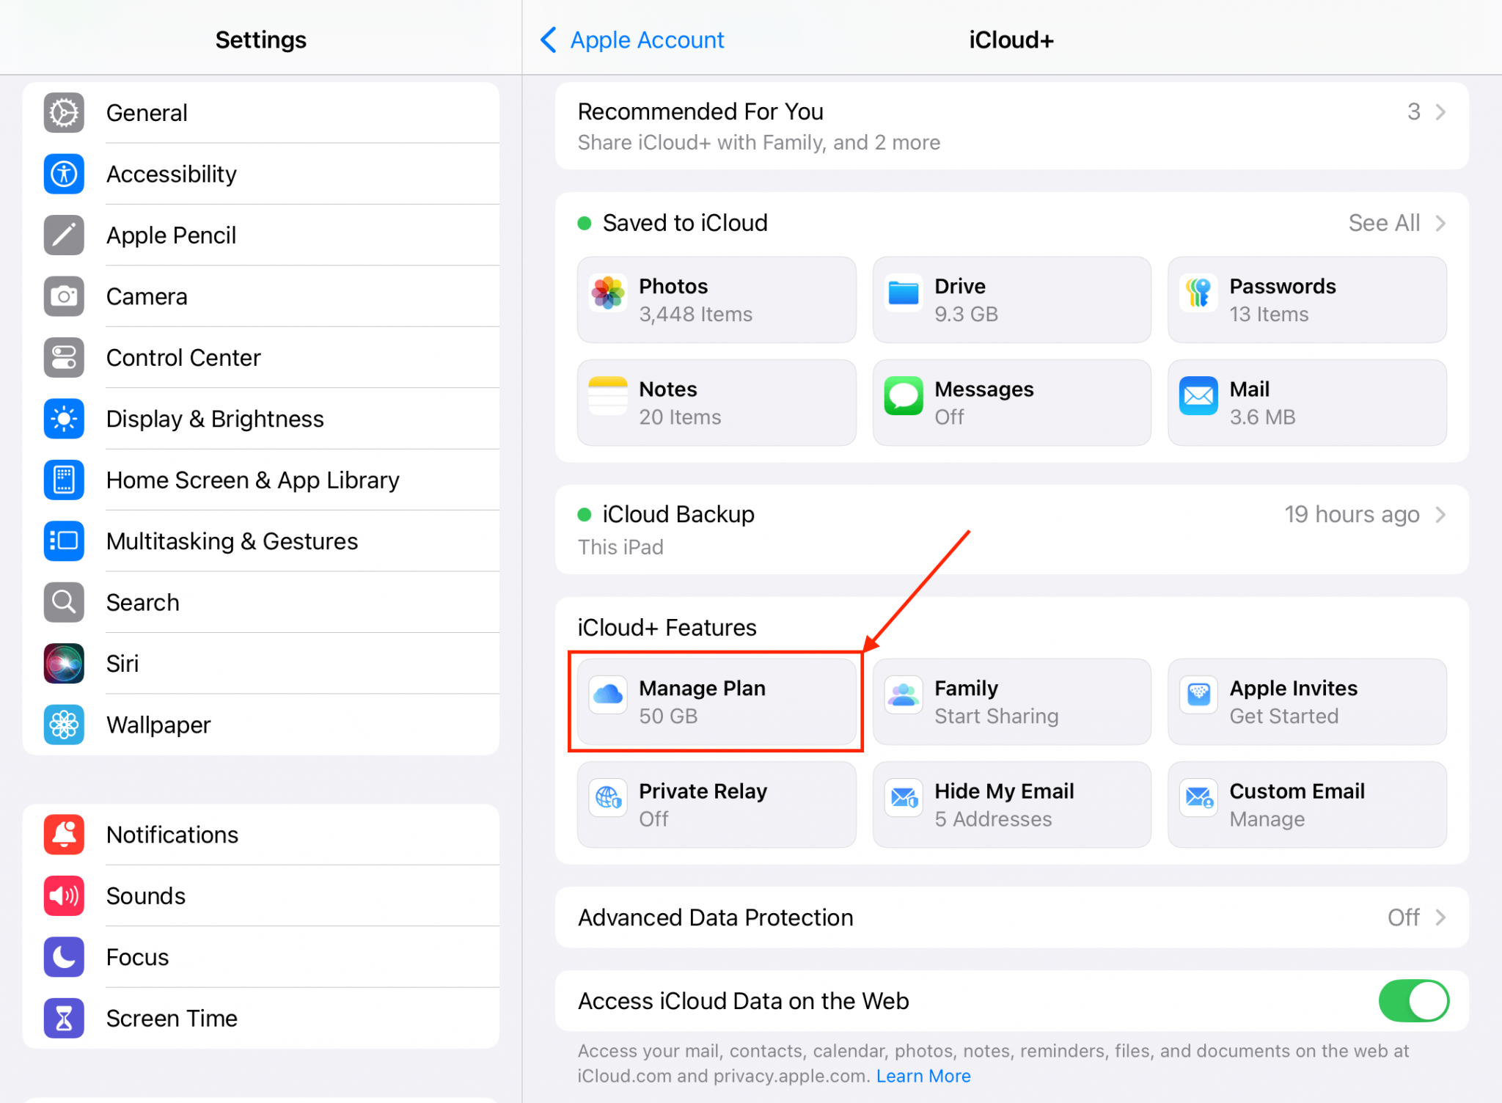The height and width of the screenshot is (1103, 1502).
Task: Start Sharing with Family
Action: click(x=1011, y=702)
